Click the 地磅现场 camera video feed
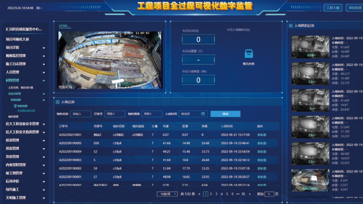363x204 pixels. [x=110, y=60]
